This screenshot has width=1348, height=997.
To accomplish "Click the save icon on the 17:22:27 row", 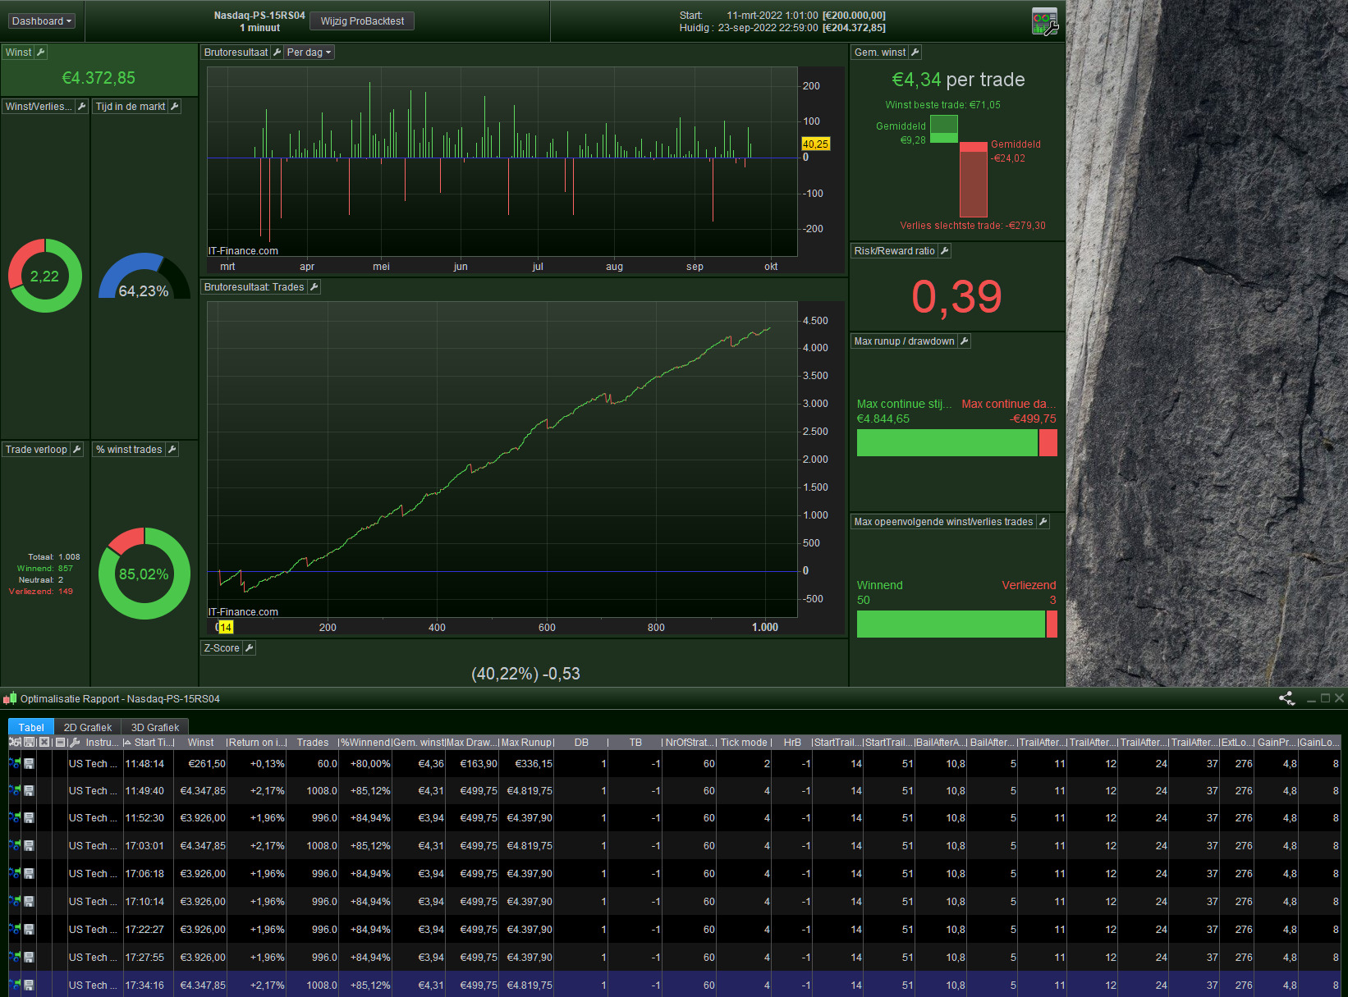I will pyautogui.click(x=30, y=930).
